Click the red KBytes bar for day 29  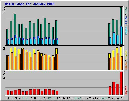tap(114, 88)
